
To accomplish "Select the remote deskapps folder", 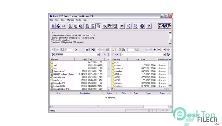I will [x=119, y=68].
